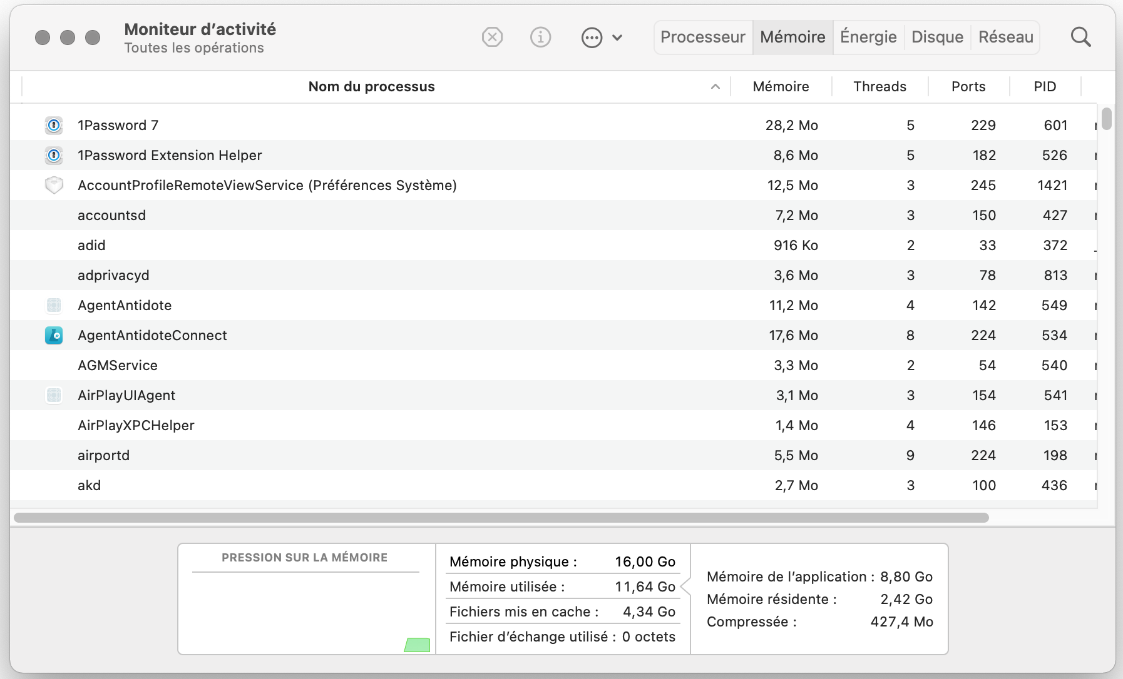Screen dimensions: 1123x679
Task: Select the AgentAntidote process name
Action: (x=125, y=306)
